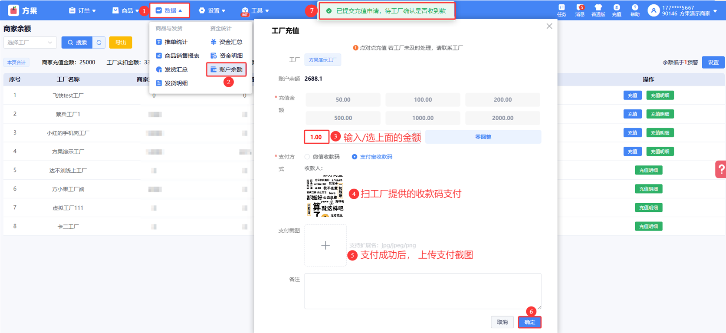Select the 微信收款码 payment option
Viewport: 726px width, 333px height.
click(322, 157)
